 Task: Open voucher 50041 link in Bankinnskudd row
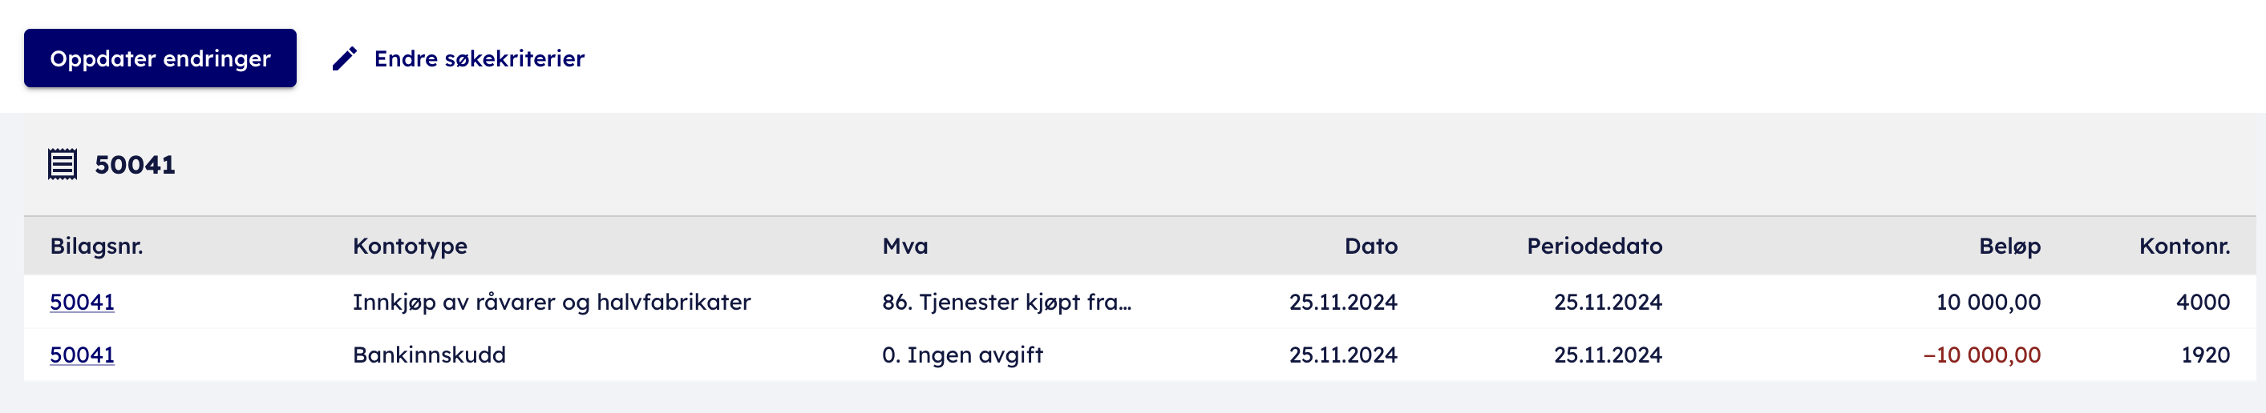82,355
